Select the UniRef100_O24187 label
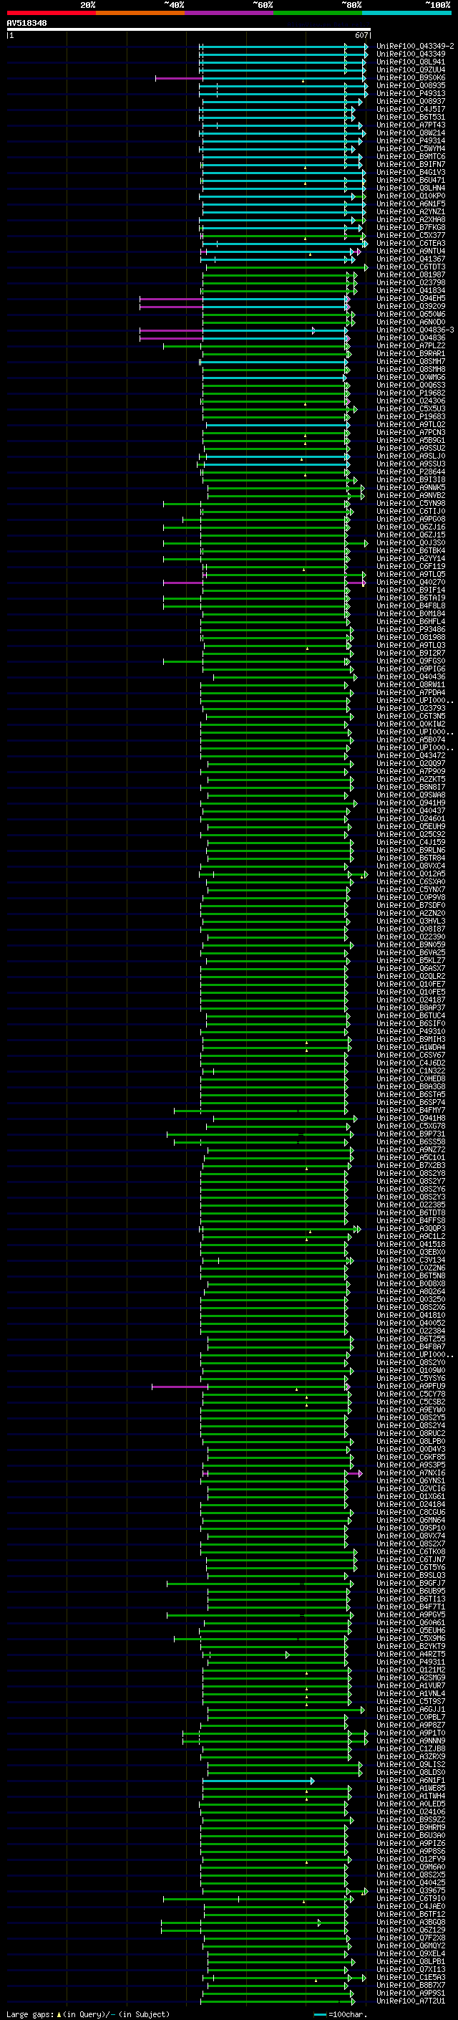This screenshot has height=2020, width=458. (410, 1000)
